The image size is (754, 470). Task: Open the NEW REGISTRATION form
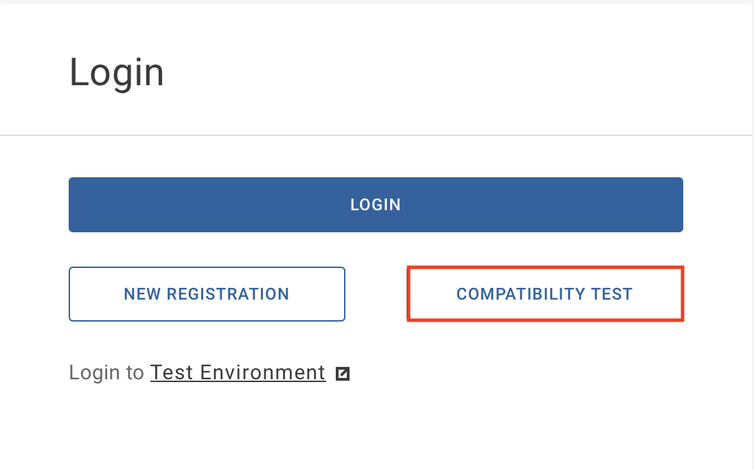[207, 294]
